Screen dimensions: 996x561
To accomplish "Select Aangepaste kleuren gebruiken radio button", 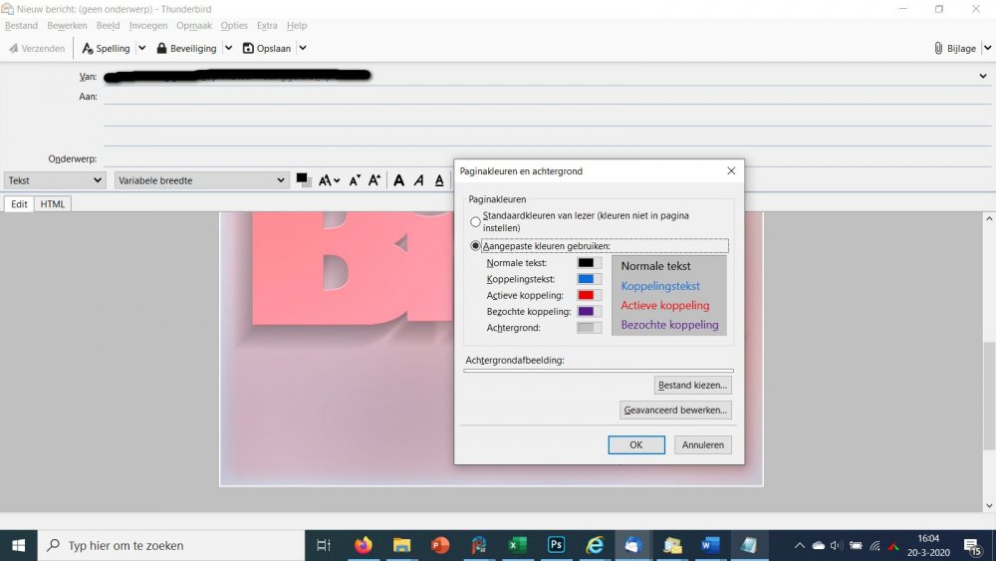I will 475,245.
